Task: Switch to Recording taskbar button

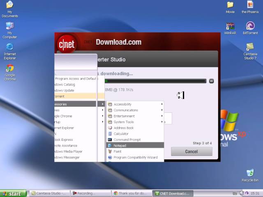Action: tap(90, 193)
